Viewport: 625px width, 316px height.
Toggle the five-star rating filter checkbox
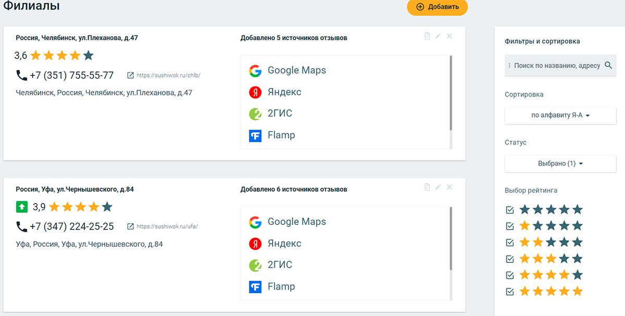click(x=510, y=292)
